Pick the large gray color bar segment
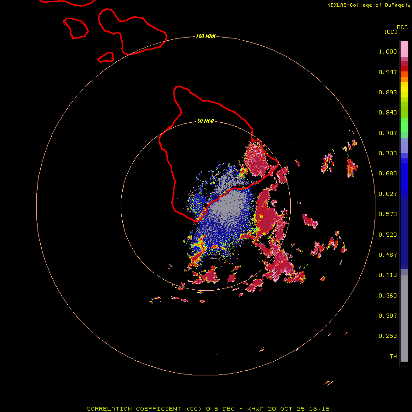Screen dimensions: 412x412 click(404, 318)
